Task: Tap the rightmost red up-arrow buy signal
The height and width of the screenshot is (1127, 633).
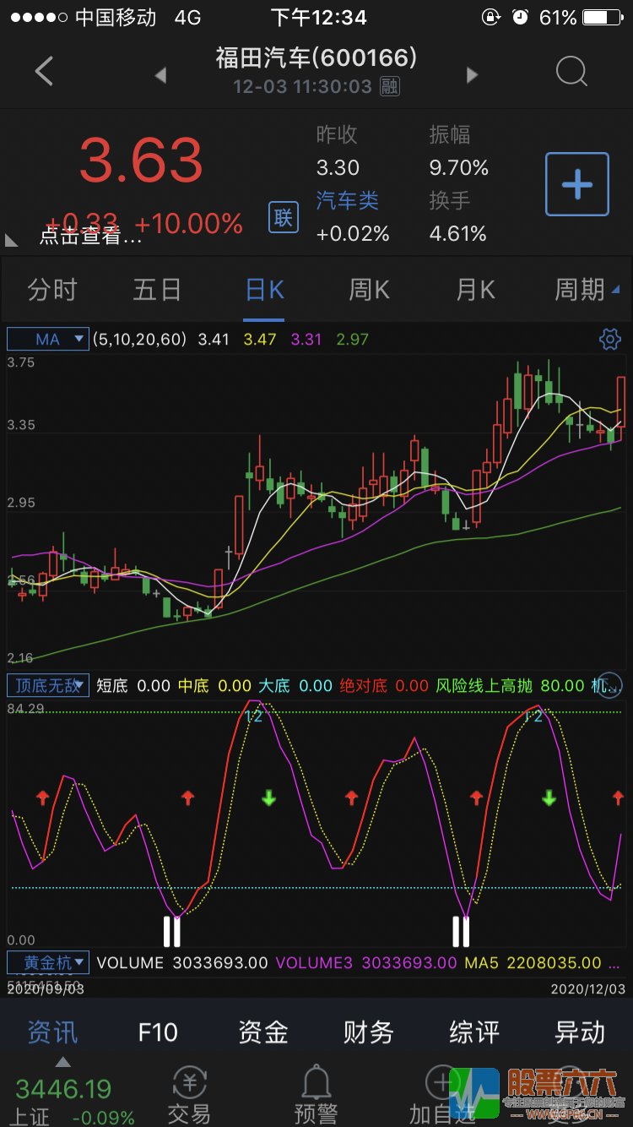Action: 618,798
